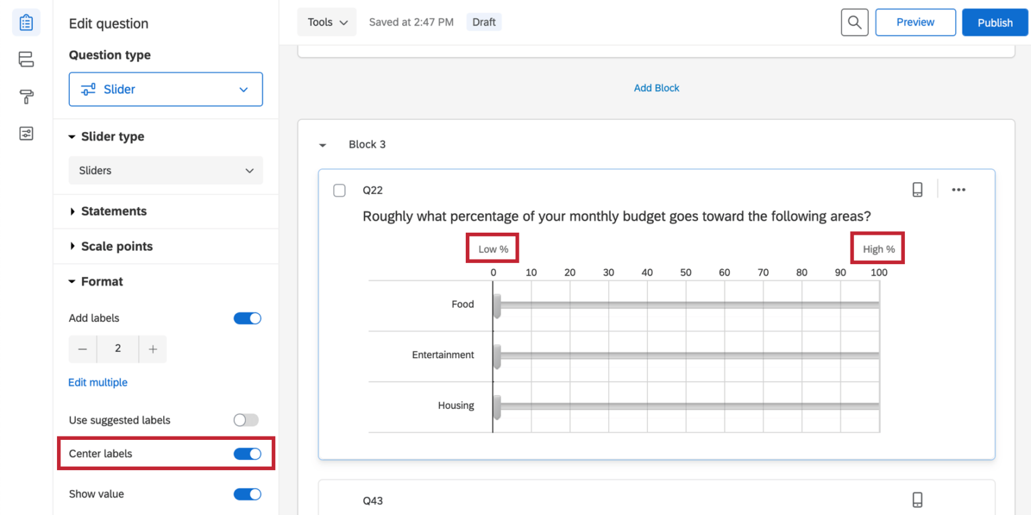Screen dimensions: 1031x515
Task: Click the Food slider handle
Action: (497, 305)
